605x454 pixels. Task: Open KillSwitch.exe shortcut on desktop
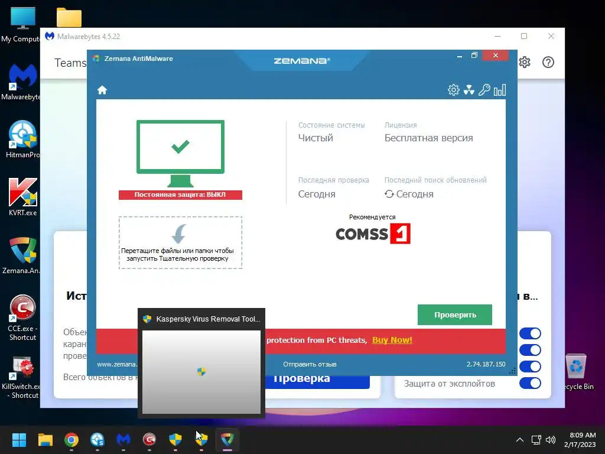pyautogui.click(x=21, y=377)
